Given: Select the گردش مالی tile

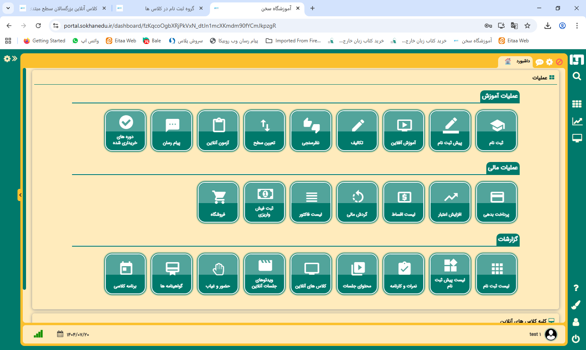Looking at the screenshot, I should pos(357,202).
